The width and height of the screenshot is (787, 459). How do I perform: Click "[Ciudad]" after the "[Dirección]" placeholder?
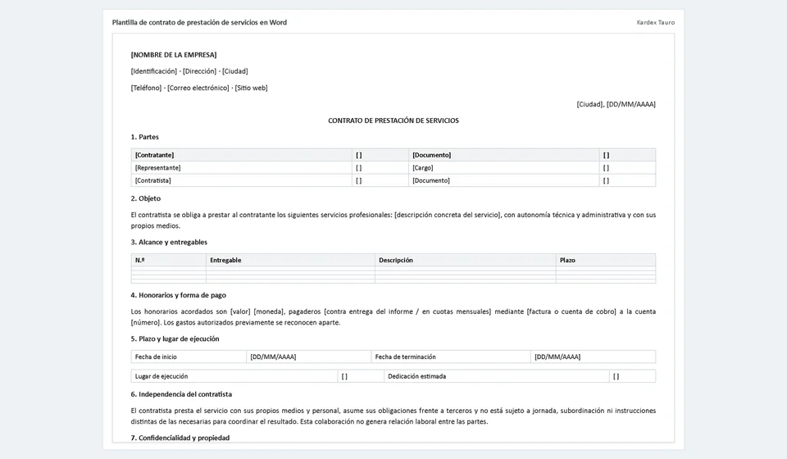(x=235, y=71)
